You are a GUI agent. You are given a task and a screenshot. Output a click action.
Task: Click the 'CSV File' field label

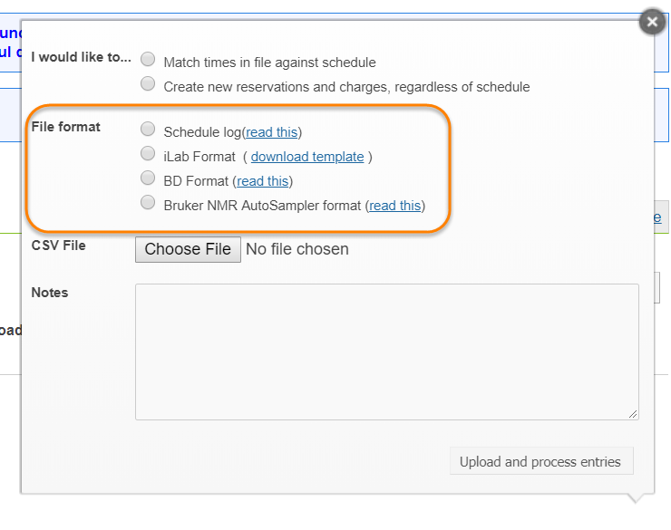58,245
